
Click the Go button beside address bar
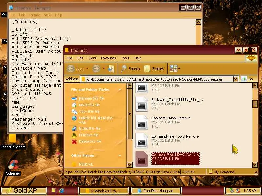click(x=248, y=79)
